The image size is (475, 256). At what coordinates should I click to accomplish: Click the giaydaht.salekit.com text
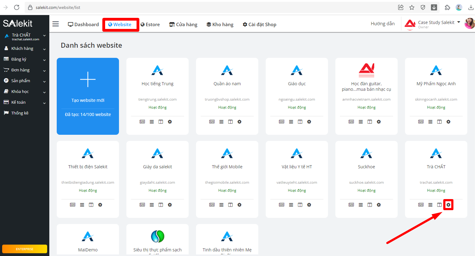[158, 182]
